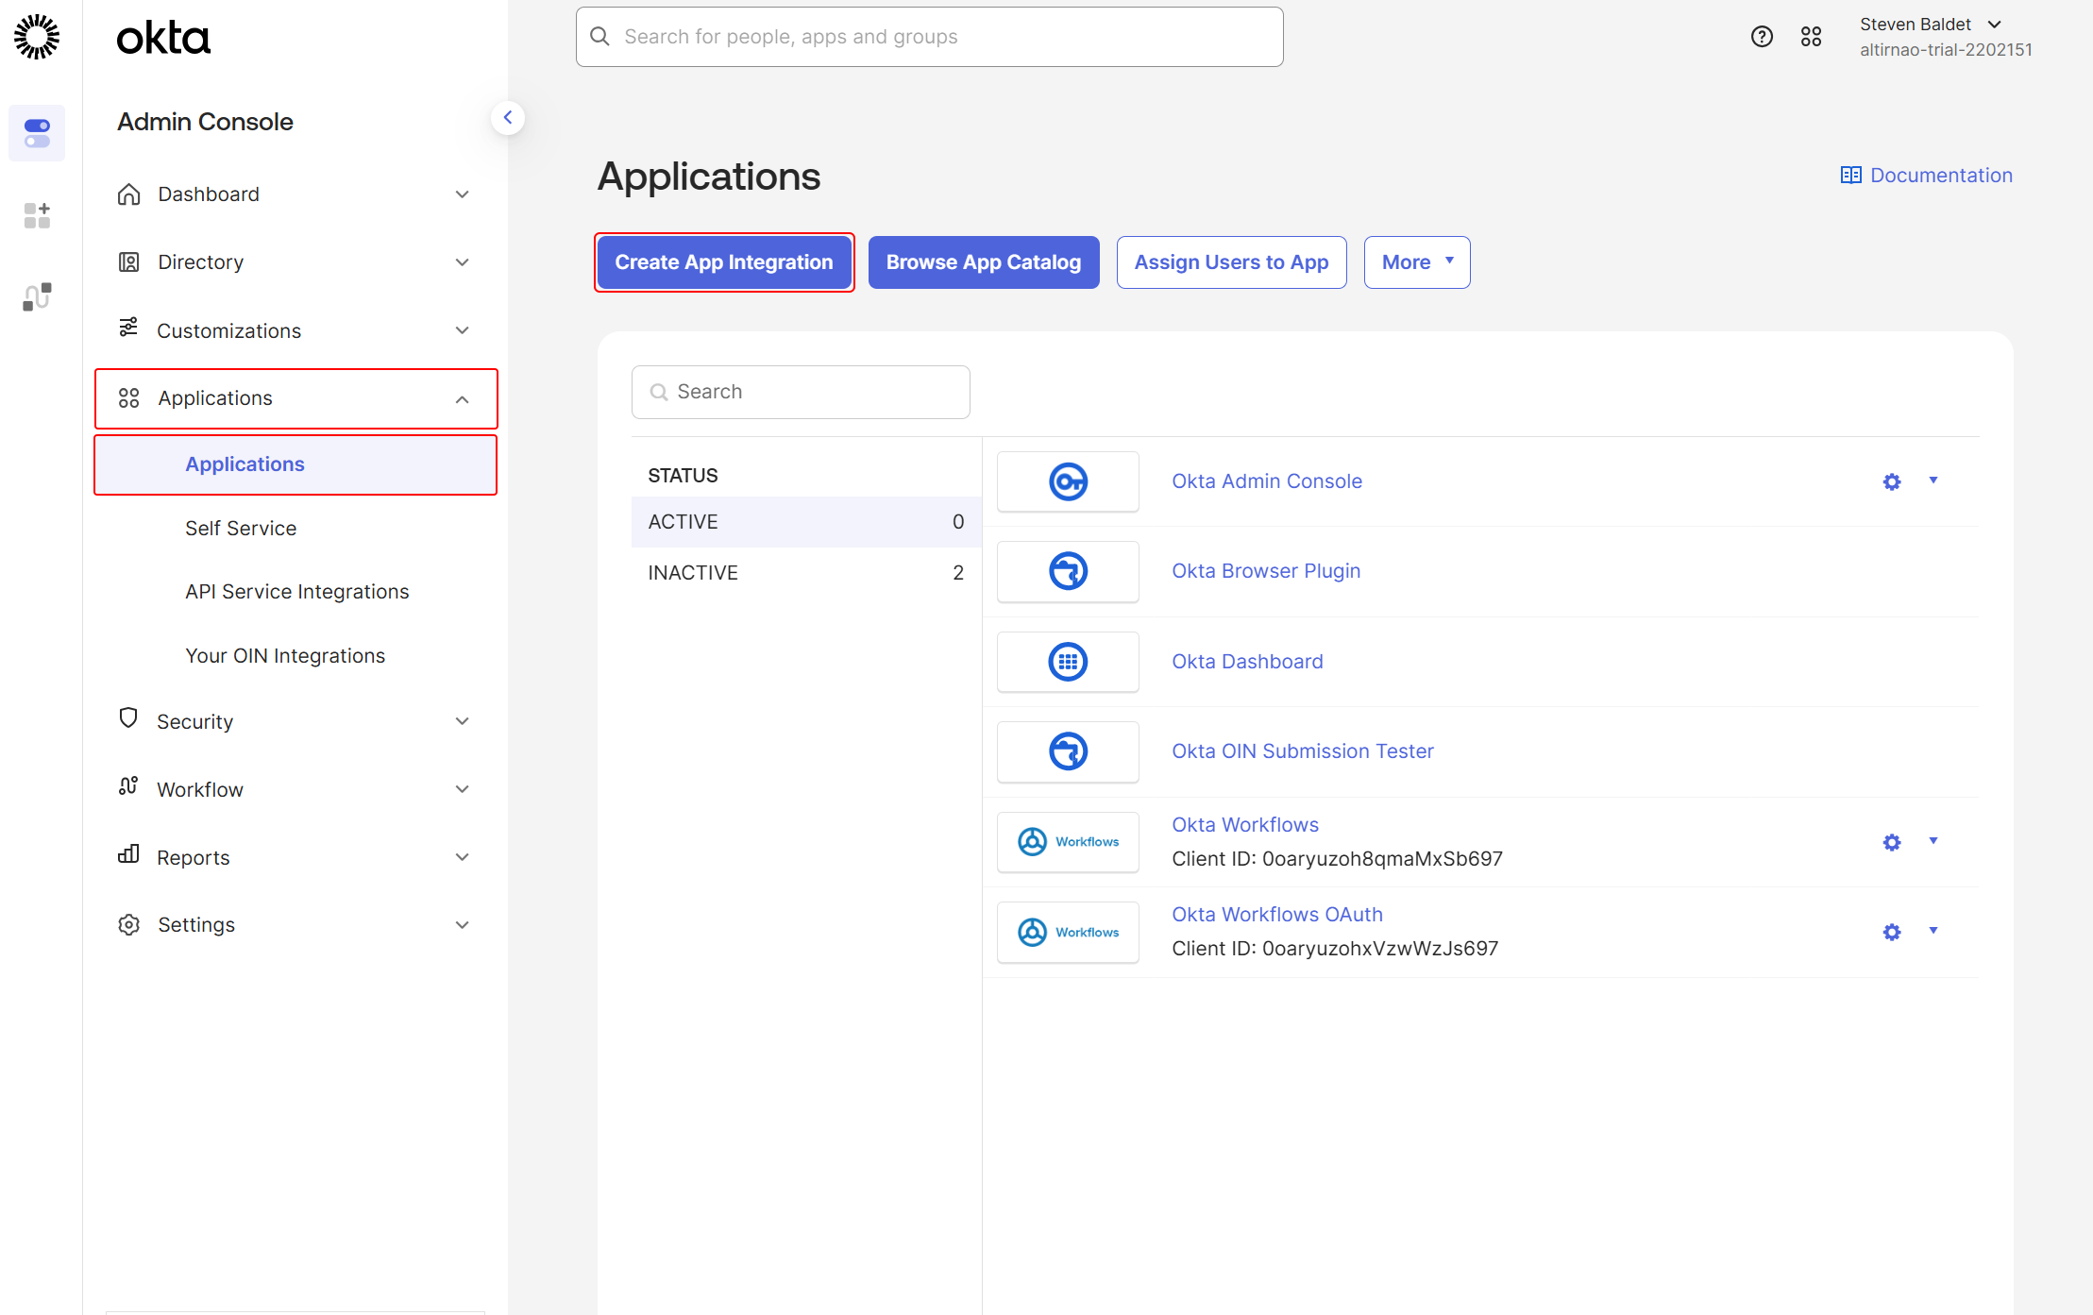Open the Okta Workflows OAuth link

tap(1277, 915)
